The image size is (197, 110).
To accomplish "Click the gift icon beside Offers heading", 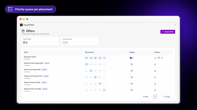I will (23, 31).
